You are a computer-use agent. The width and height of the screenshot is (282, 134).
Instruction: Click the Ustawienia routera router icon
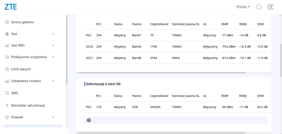point(7,81)
